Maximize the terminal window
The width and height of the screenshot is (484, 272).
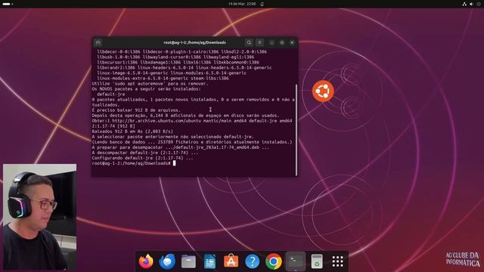282,42
